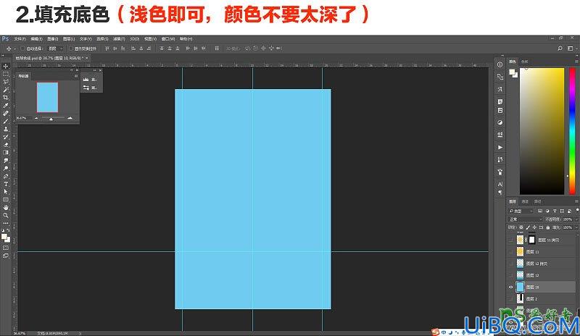Image resolution: width=580 pixels, height=336 pixels.
Task: Open the Histogram collapsed panel icon
Action: (86, 80)
